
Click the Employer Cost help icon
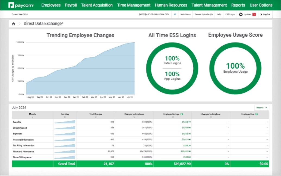tap(257, 114)
